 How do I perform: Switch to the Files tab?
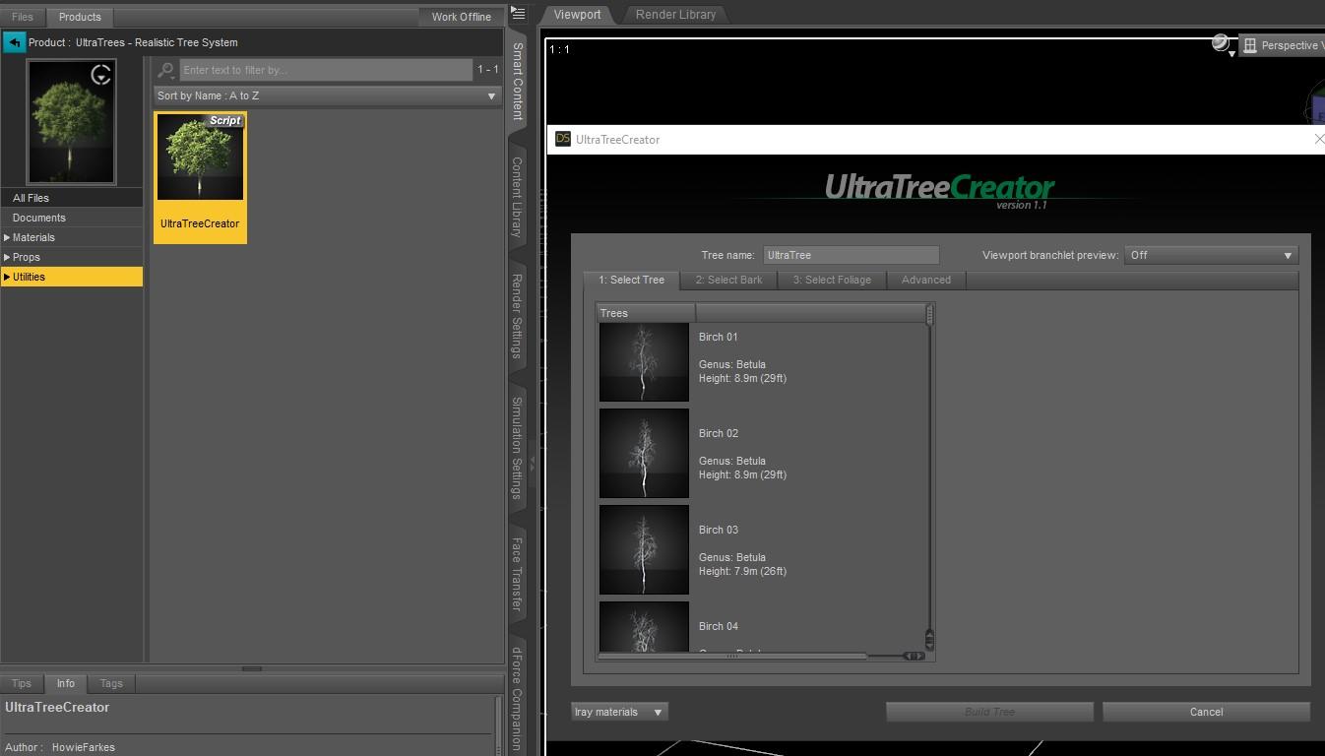(23, 17)
